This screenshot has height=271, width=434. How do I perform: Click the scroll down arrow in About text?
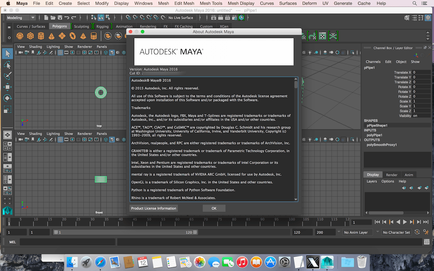click(296, 199)
